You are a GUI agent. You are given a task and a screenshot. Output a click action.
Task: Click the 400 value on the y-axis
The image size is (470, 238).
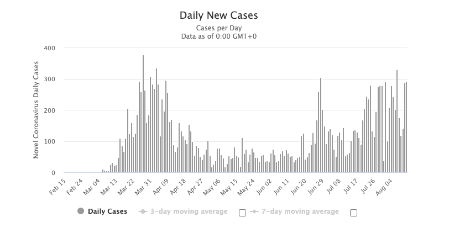[51, 48]
